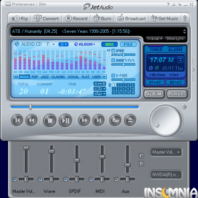Click the AUDIO CD disc icon
Screen dimensions: 198x198
click(17, 44)
